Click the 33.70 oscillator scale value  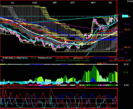pos(126,64)
